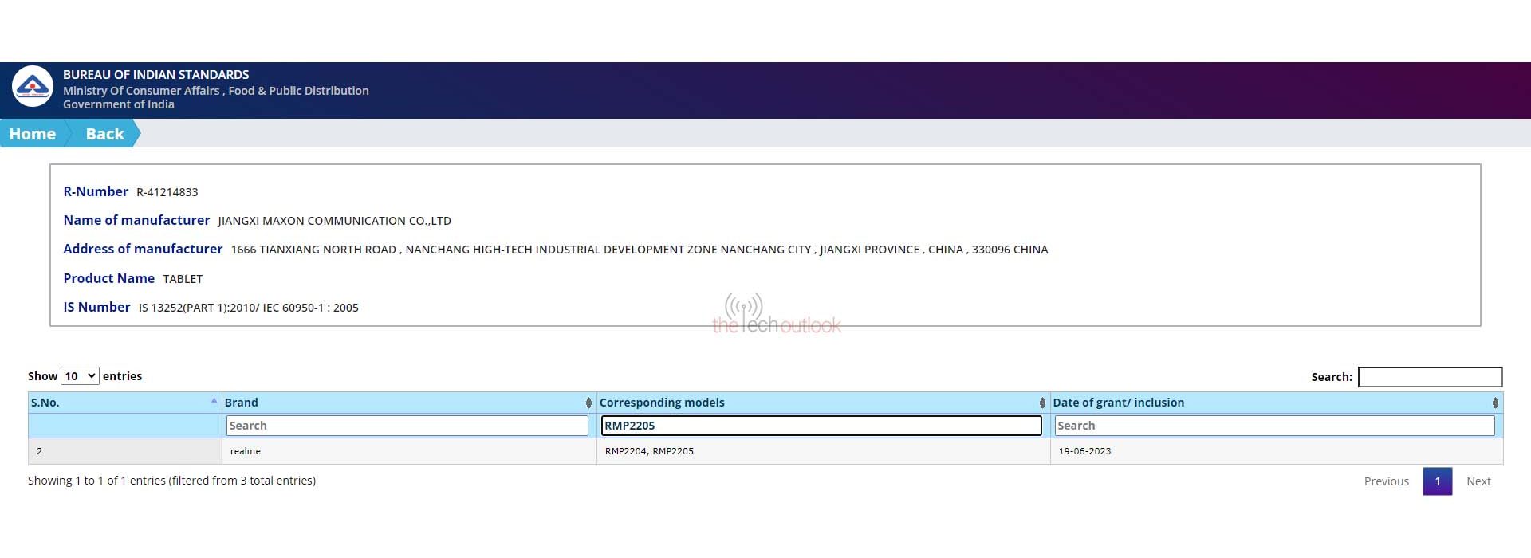Click the models filter containing RMP2205
The image size is (1531, 558).
coord(821,426)
